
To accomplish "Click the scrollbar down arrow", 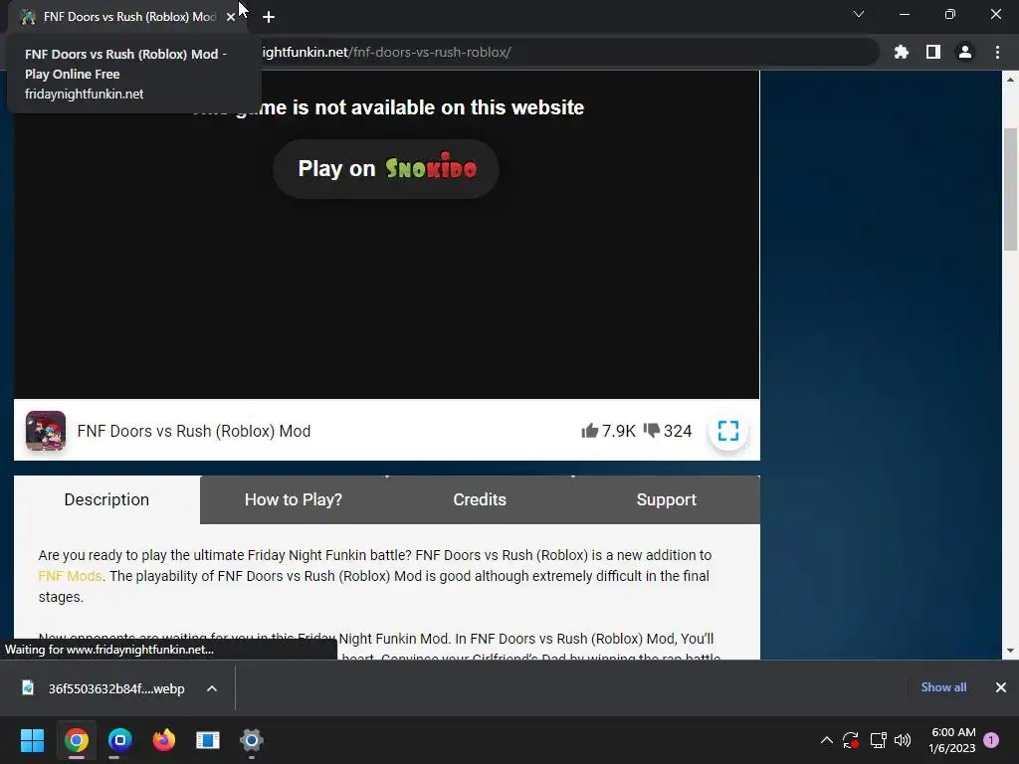I will [1010, 651].
